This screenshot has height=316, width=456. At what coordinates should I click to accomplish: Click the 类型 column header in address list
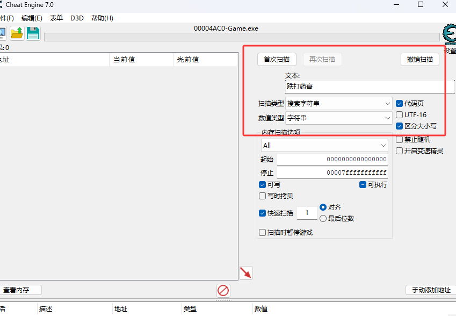(x=217, y=308)
